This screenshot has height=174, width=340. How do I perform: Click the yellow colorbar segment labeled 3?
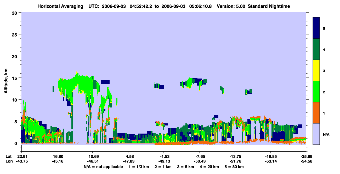[x=316, y=70]
